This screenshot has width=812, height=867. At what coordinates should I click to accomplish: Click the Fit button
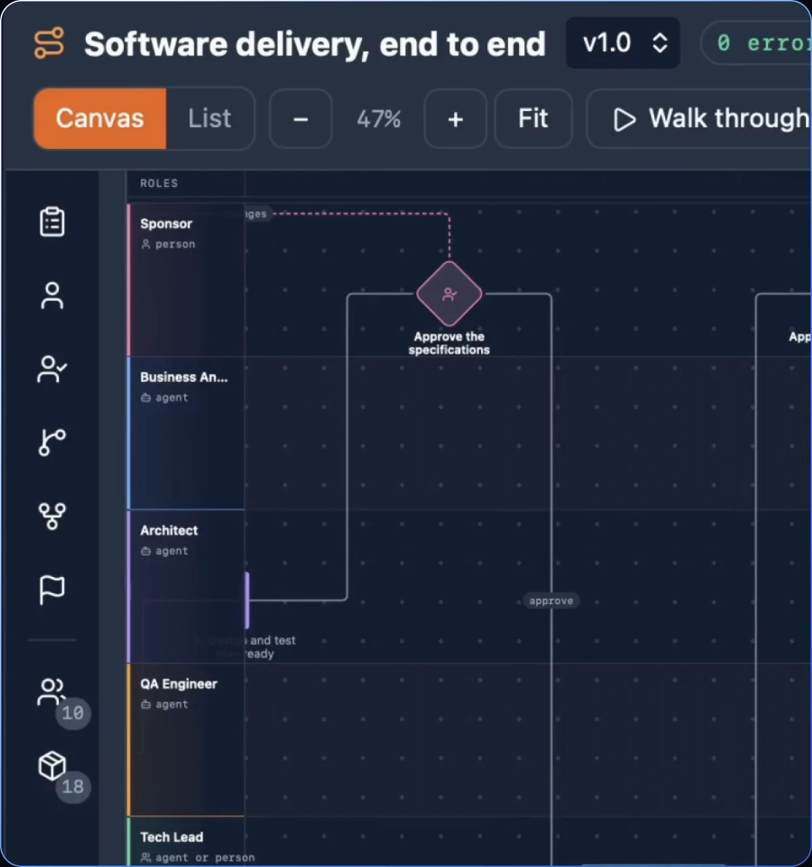pyautogui.click(x=533, y=119)
